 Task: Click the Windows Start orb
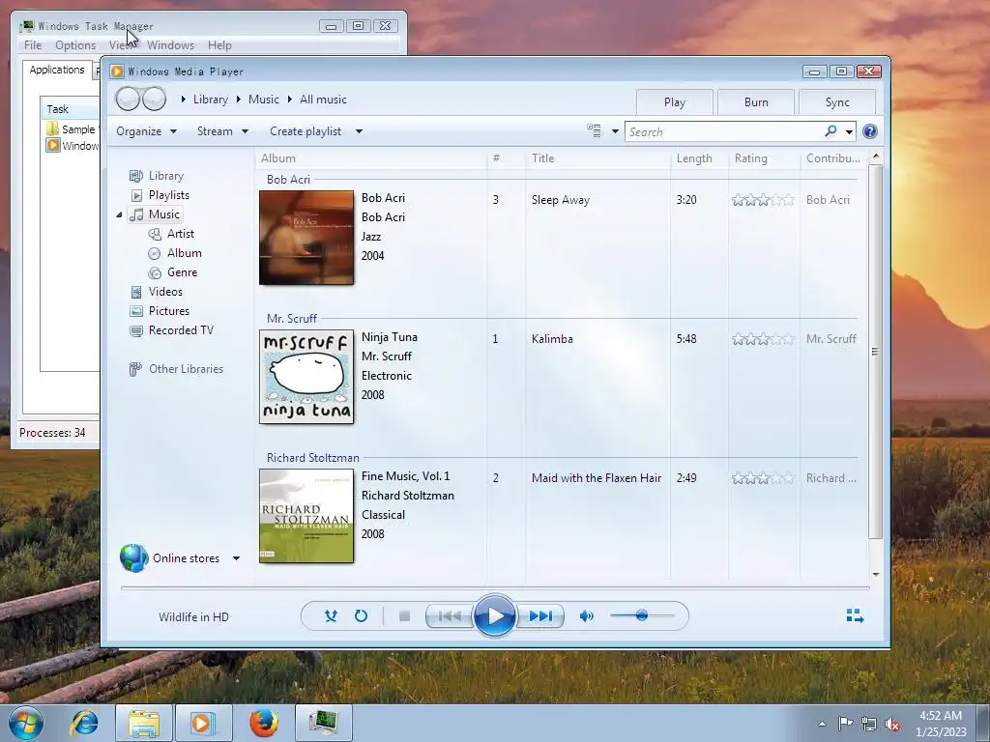[25, 723]
